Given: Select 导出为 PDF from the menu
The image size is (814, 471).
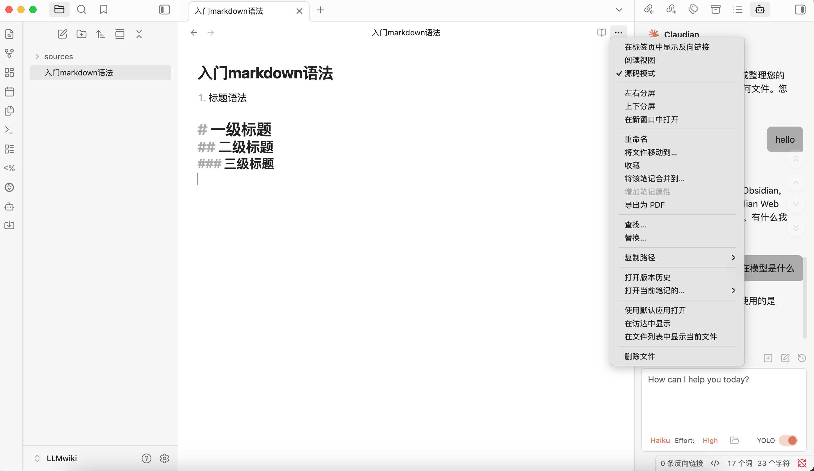Looking at the screenshot, I should coord(644,205).
